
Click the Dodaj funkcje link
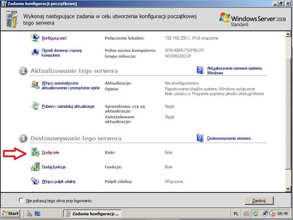pos(54,167)
